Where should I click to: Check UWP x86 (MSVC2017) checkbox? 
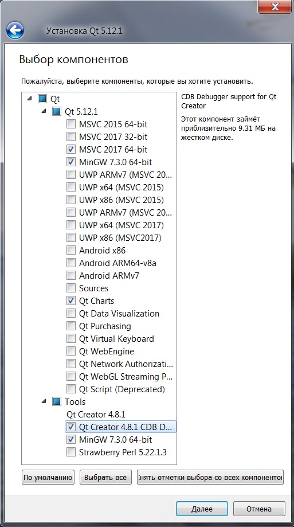coord(71,237)
